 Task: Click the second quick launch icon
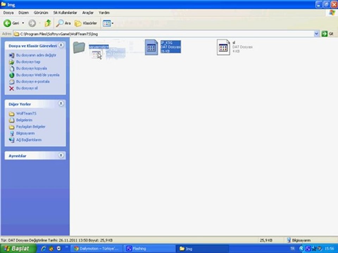(x=51, y=248)
